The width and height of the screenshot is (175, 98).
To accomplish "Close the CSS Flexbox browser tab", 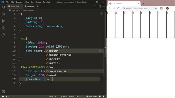I will (138, 4).
